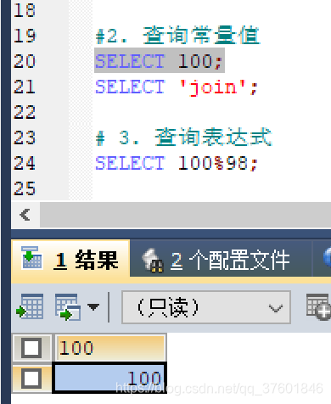Screen dimensions: 331x404
Task: Switch to the 2 个配置文件 tab
Action: pyautogui.click(x=222, y=259)
